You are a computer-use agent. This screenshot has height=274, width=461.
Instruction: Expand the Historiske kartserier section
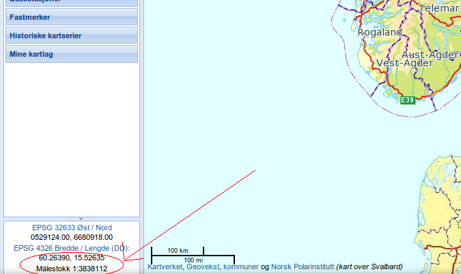[x=72, y=36]
